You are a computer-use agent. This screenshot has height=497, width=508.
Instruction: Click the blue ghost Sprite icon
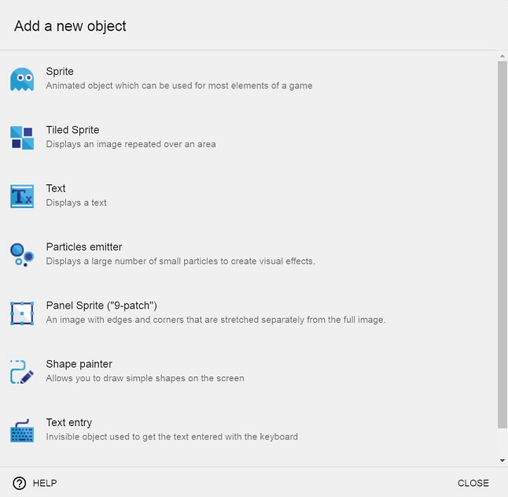coord(22,79)
